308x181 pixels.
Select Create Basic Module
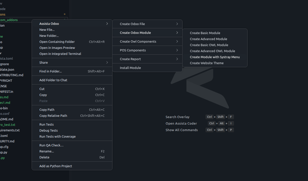215,33
